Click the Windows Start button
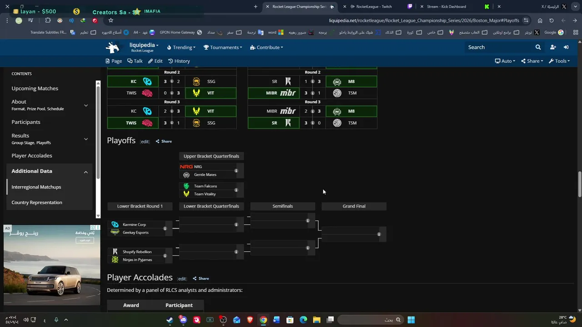The image size is (582, 327). click(411, 320)
